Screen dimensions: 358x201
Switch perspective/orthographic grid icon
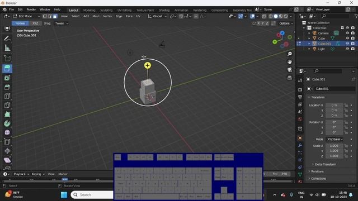point(290,78)
